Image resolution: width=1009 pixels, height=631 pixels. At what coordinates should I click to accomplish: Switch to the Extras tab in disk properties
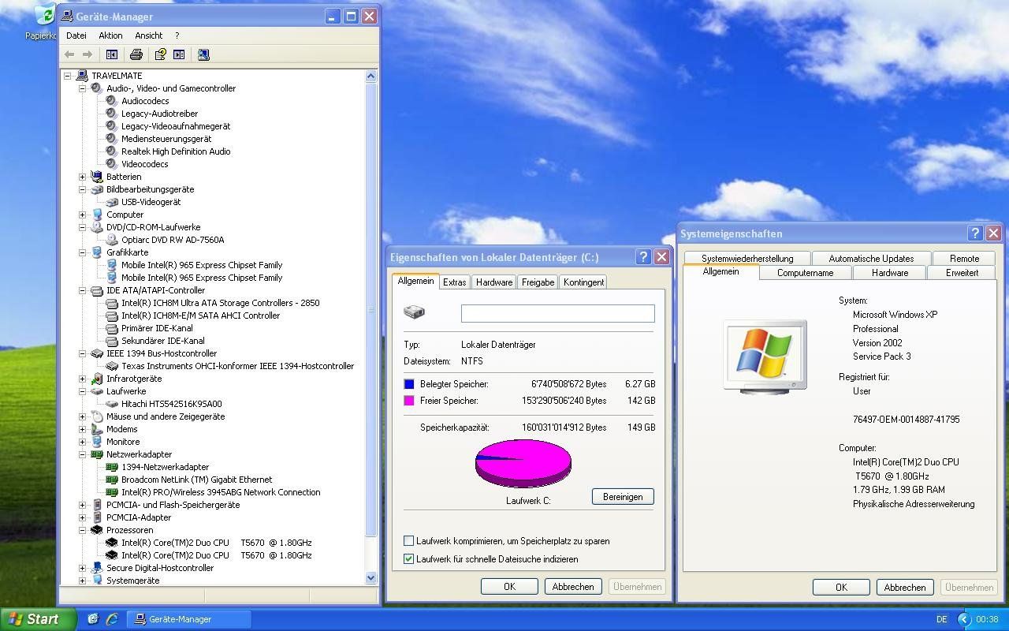pyautogui.click(x=454, y=282)
